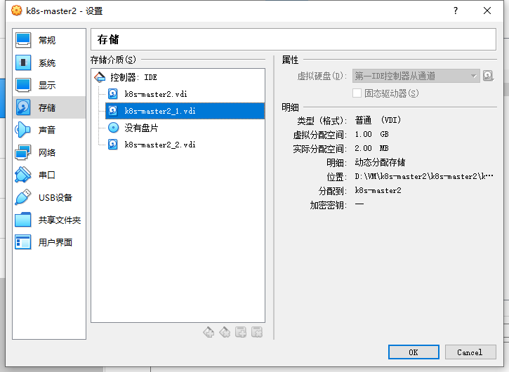Select k8s-master2_2.vdi in storage tree
The height and width of the screenshot is (372, 509).
pyautogui.click(x=185, y=145)
